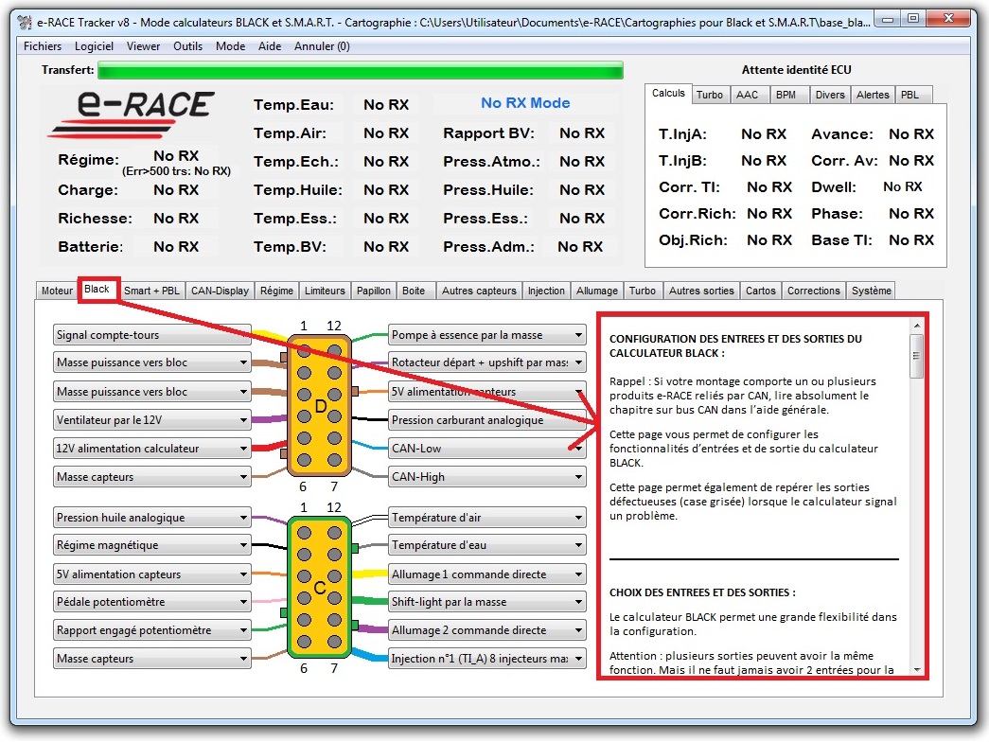Open the Outils menu
This screenshot has height=742, width=989.
(187, 46)
